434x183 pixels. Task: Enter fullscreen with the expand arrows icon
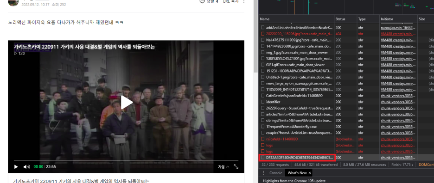point(236,167)
